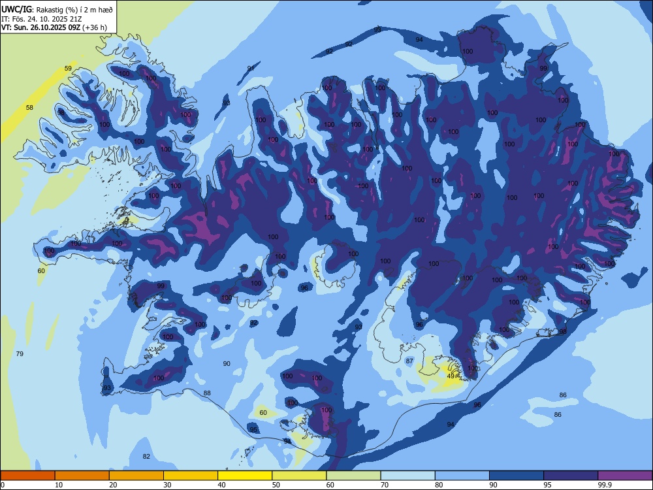653x490 pixels.
Task: Click the 'VT: Sun. 26.10.2025 09Z (+36 h)' line
Action: tap(54, 27)
